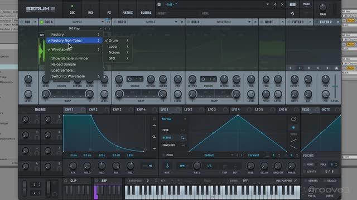Open the LFO Forward direction dropdown
The height and width of the screenshot is (200, 357).
click(x=253, y=156)
